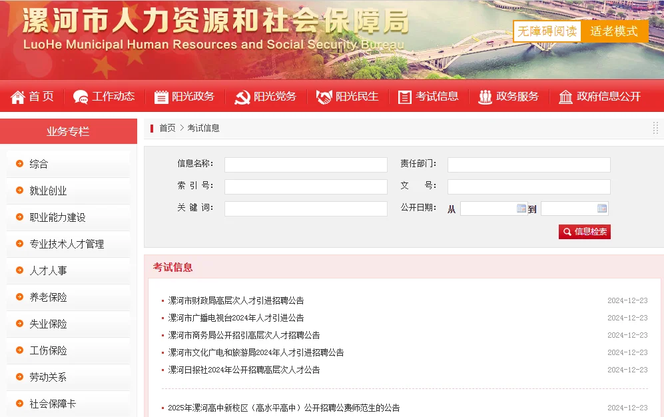The image size is (664, 417).
Task: Click the 信息检索 search button
Action: click(585, 232)
